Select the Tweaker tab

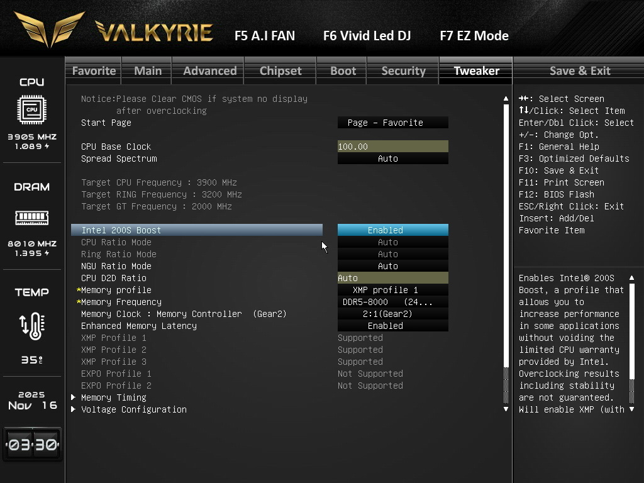click(476, 70)
